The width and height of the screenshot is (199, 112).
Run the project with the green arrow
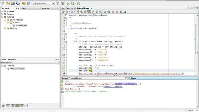(x=68, y=3)
